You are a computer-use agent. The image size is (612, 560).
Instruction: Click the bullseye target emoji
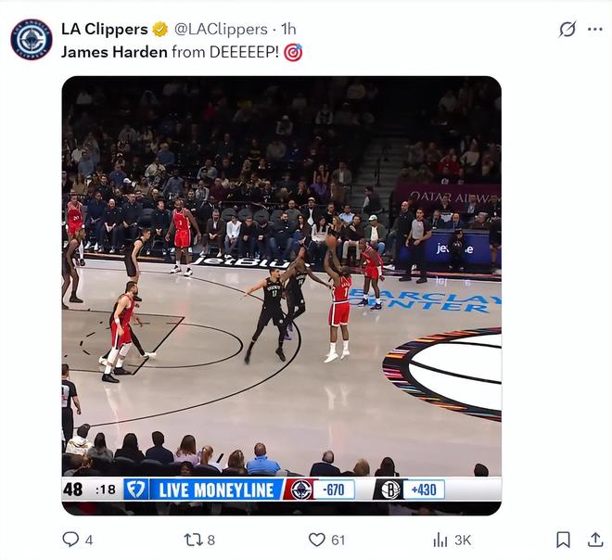293,52
